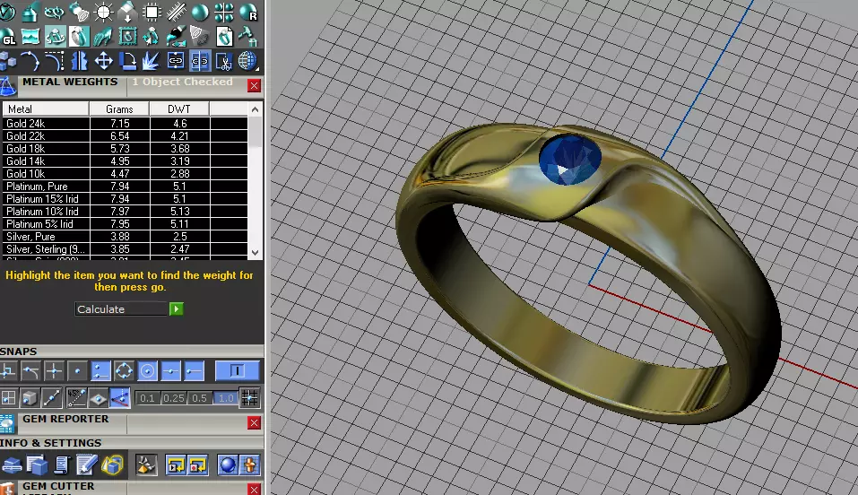Set snap distance to 0.25

coord(173,398)
